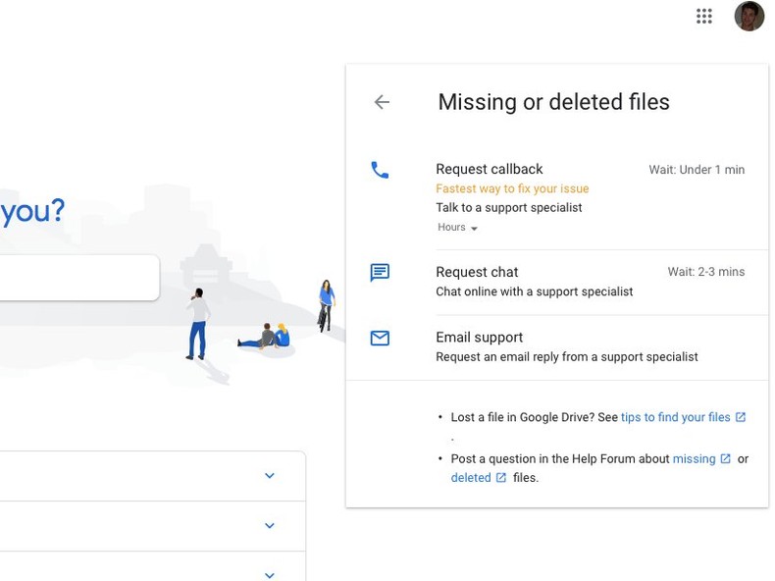
Task: Click external link icon beside tips link
Action: coord(741,417)
